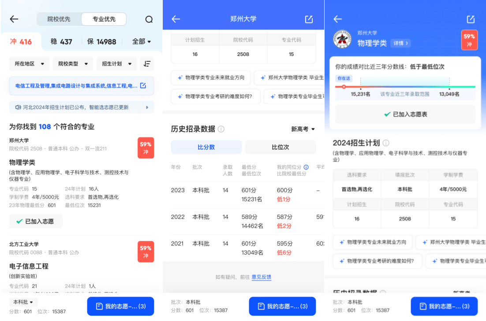Share the 郑州大学 page via top-right icon
The height and width of the screenshot is (321, 486).
pyautogui.click(x=309, y=19)
